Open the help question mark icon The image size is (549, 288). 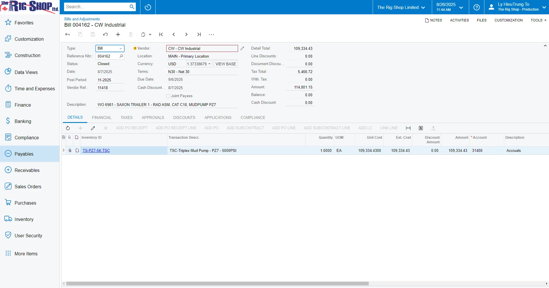tap(477, 7)
